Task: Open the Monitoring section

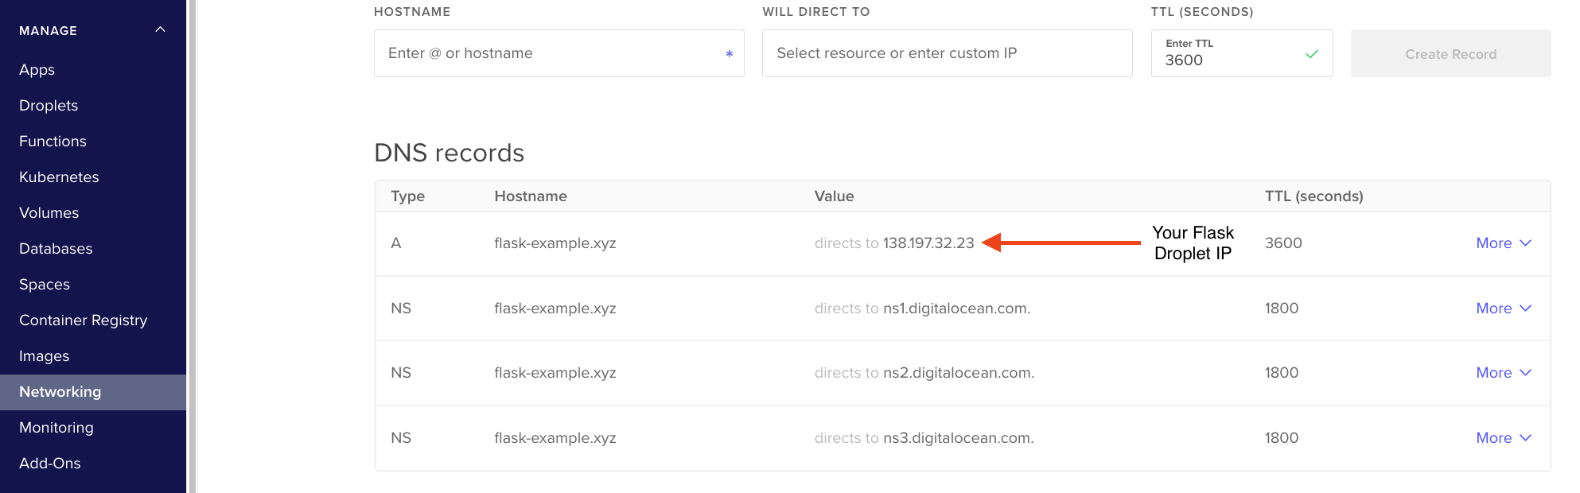Action: (56, 427)
